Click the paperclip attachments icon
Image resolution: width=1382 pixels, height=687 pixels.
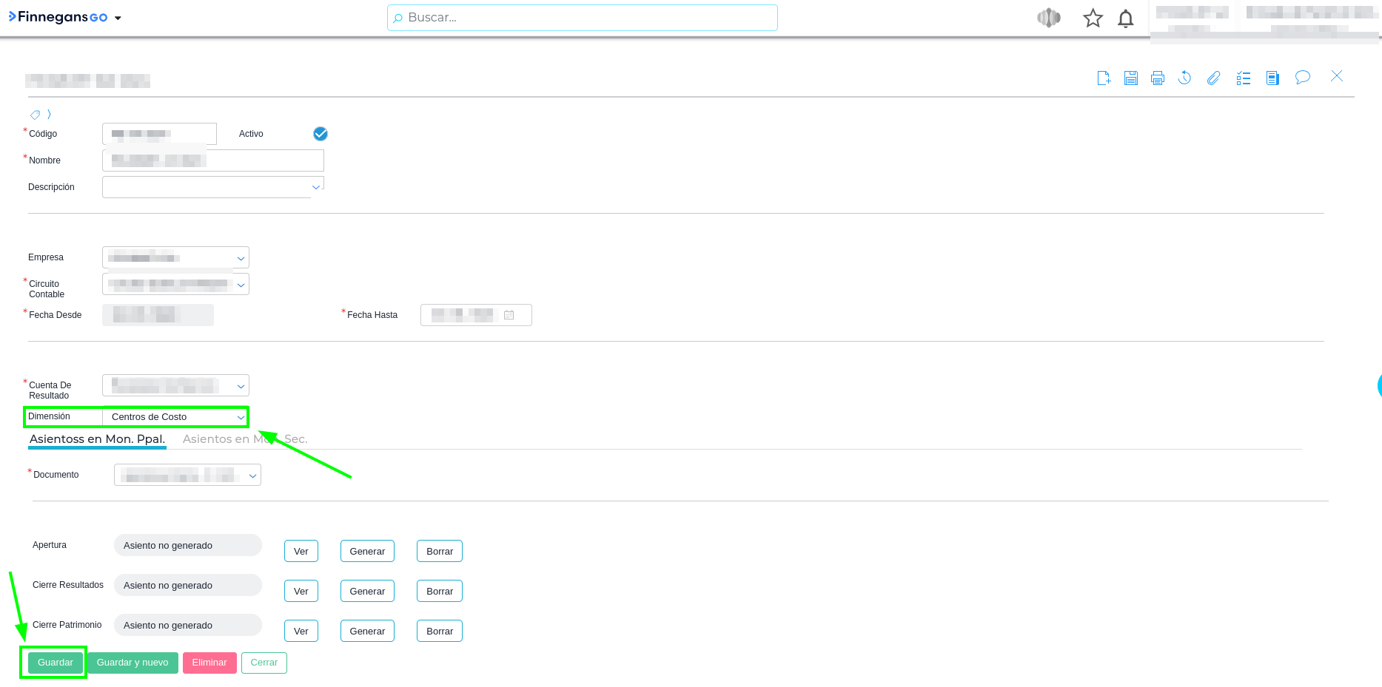1213,78
